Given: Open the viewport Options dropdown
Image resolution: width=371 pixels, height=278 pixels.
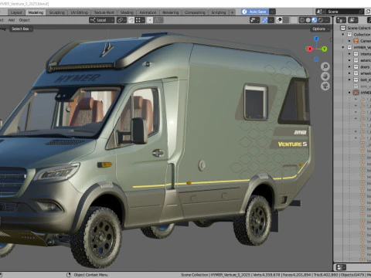Looking at the screenshot, I should [320, 29].
